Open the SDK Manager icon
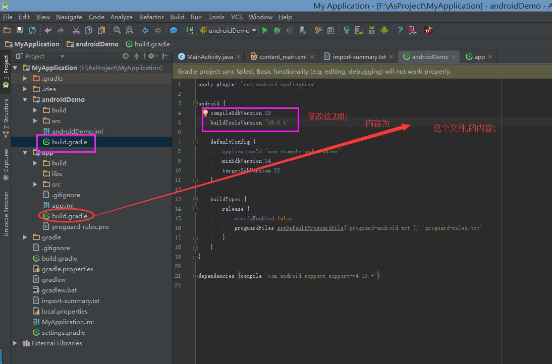Screen dimensions: 552x364 click(372, 31)
